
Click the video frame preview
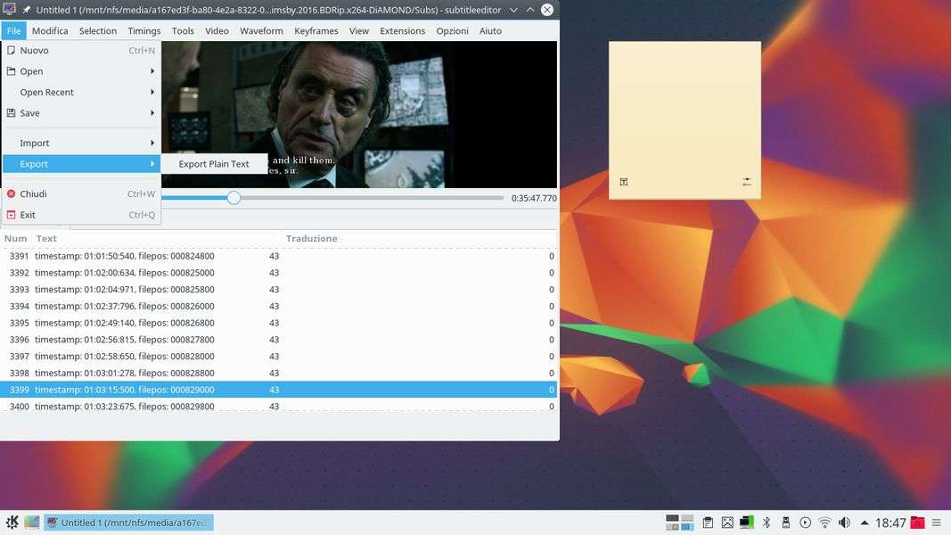[359, 114]
